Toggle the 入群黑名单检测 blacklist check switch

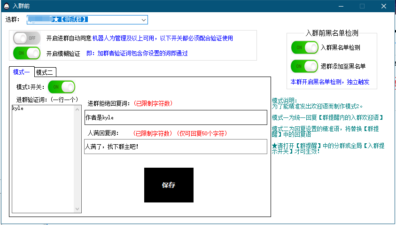(x=304, y=47)
